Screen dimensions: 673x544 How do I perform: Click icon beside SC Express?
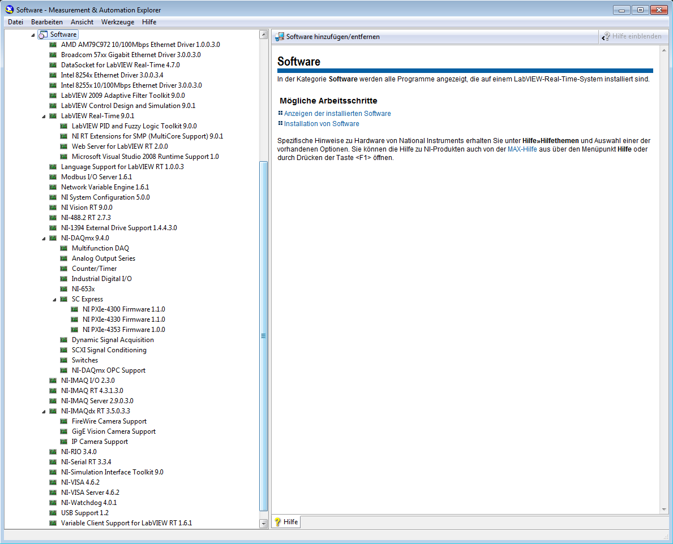tap(63, 299)
